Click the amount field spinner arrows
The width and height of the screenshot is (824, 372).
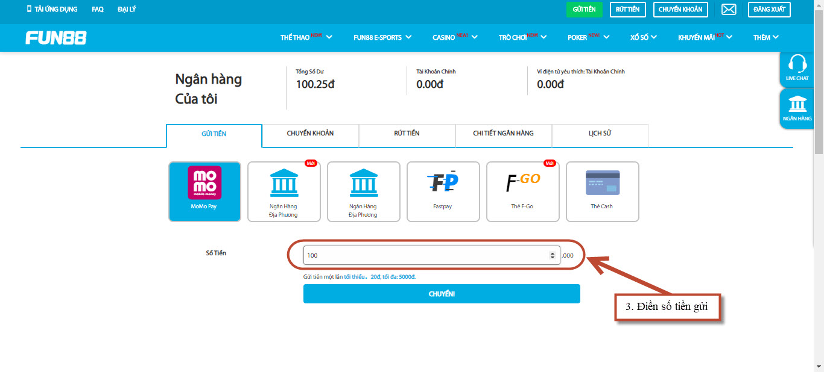pyautogui.click(x=552, y=255)
